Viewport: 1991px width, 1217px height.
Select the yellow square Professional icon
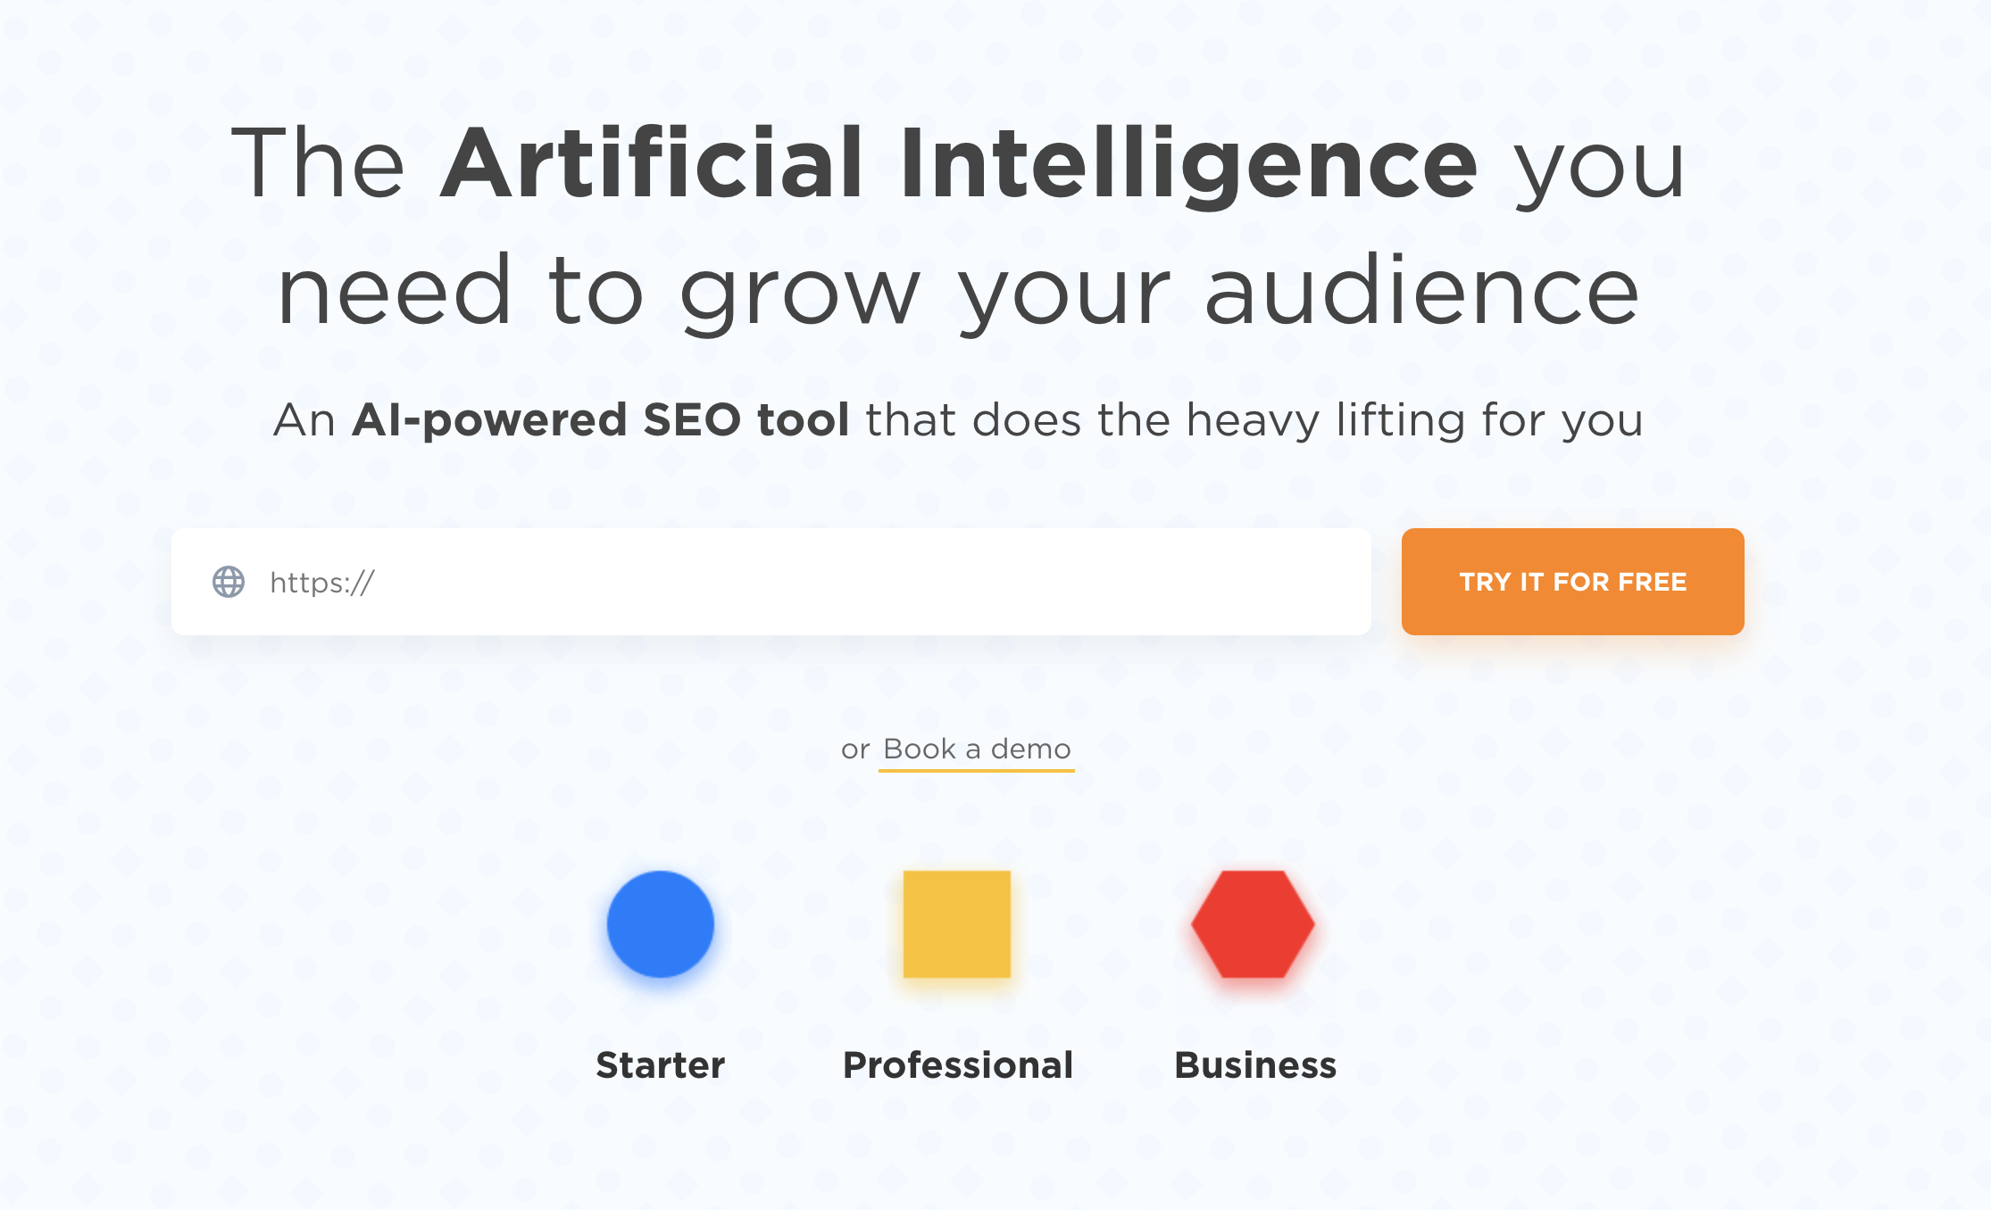tap(957, 924)
